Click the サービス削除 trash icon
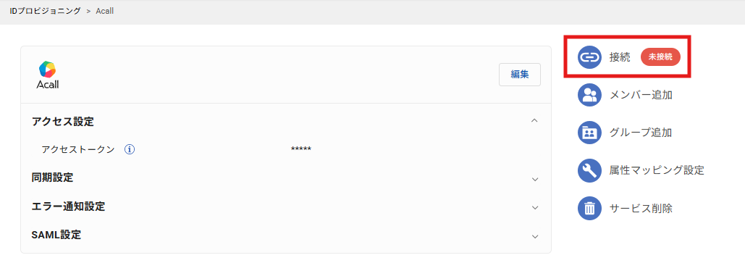This screenshot has height=263, width=745. (589, 208)
